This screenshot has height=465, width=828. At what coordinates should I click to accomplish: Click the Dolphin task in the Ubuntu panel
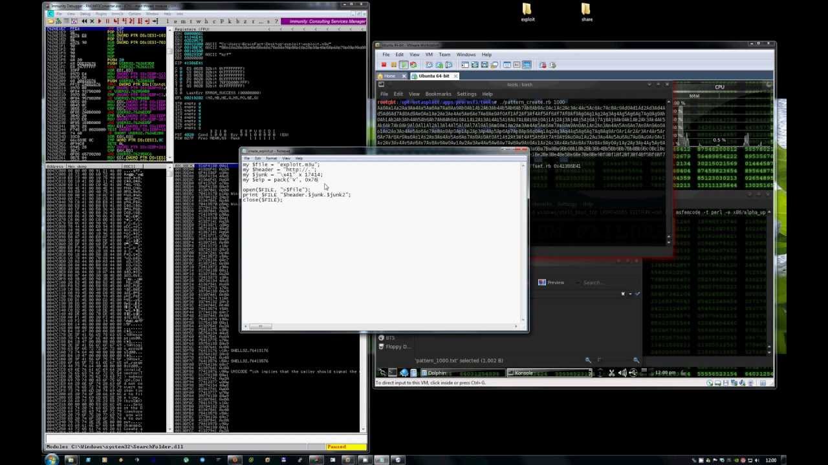(463, 373)
